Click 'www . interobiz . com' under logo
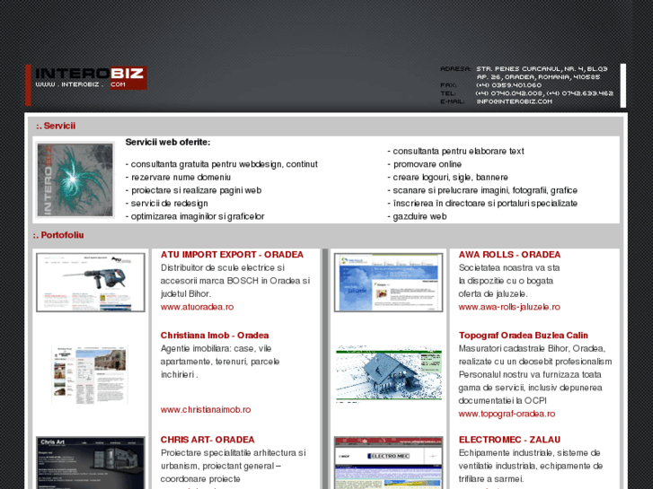Image resolution: width=653 pixels, height=489 pixels. tap(80, 84)
